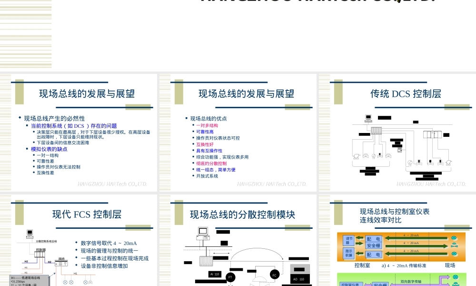The height and width of the screenshot is (286, 476).
Task: Click the 模拟仪表的缺点 heading
Action: pyautogui.click(x=49, y=149)
